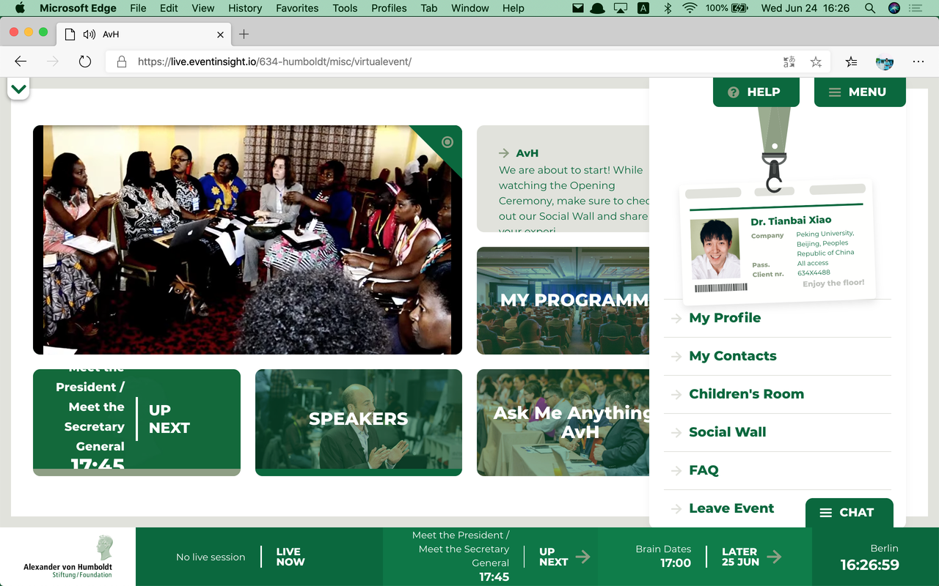The width and height of the screenshot is (939, 586).
Task: Open the Bluetooth menu bar icon
Action: [x=668, y=8]
